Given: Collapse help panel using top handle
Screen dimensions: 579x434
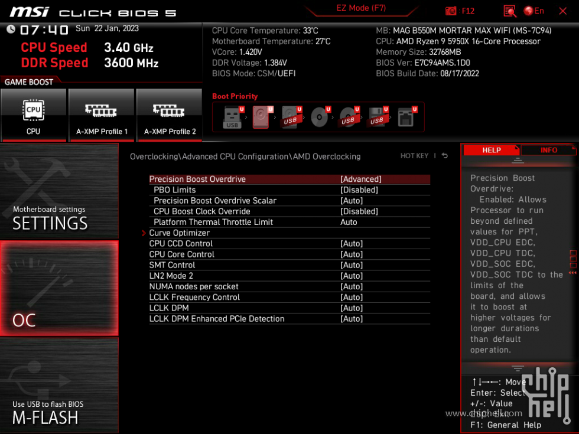Looking at the screenshot, I should click(x=518, y=160).
